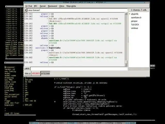Click the chat scrollbar up arrow
Image resolution: width=165 pixels, height=124 pixels.
tap(126, 13)
